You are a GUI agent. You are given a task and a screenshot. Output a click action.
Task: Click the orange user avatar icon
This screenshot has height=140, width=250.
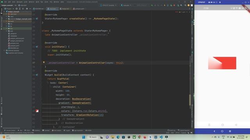[189, 5]
